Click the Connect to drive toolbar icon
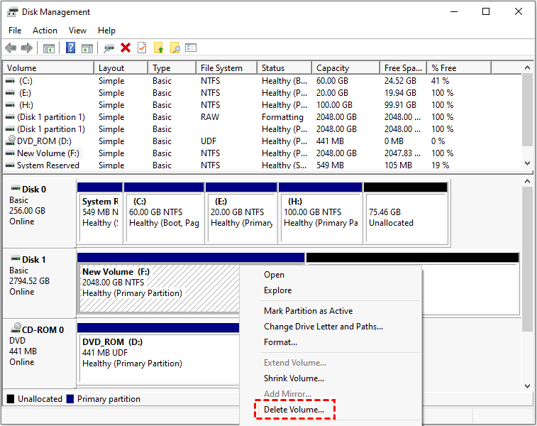Screen dimensions: 537x426 pos(109,48)
